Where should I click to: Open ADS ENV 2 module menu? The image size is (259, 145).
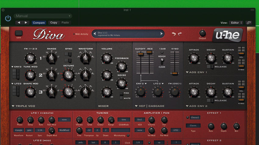[187, 106]
